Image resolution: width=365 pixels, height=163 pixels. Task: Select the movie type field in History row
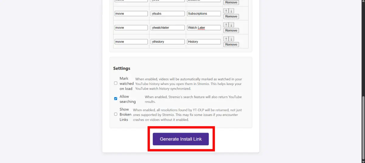point(131,42)
